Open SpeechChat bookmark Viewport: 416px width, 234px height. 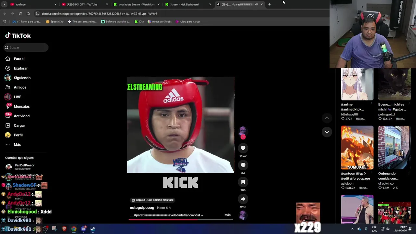[55, 22]
